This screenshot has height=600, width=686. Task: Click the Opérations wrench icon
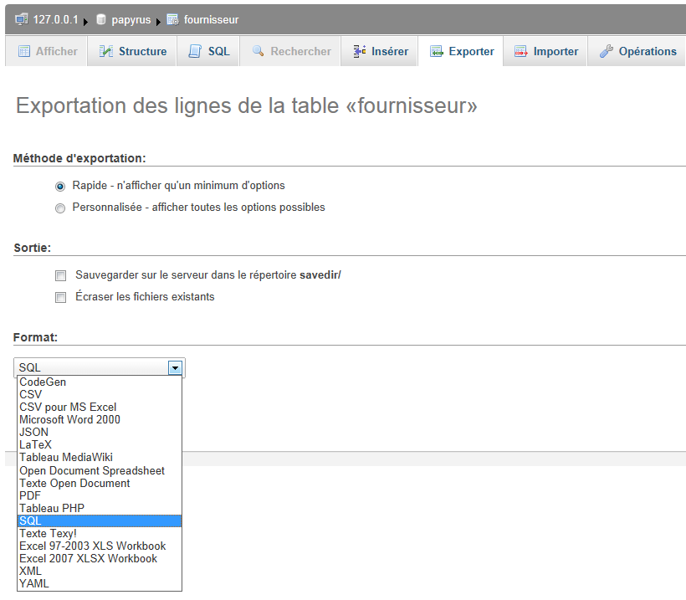pyautogui.click(x=607, y=51)
